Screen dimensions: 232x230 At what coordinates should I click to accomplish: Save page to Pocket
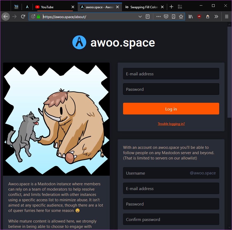coord(166,17)
